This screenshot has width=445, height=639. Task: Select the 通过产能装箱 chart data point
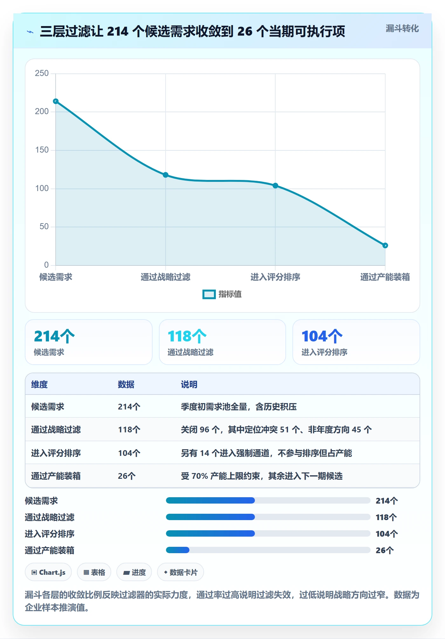(x=385, y=245)
